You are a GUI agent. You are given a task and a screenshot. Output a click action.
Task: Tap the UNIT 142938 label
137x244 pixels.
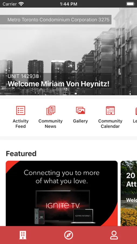pyautogui.click(x=23, y=76)
